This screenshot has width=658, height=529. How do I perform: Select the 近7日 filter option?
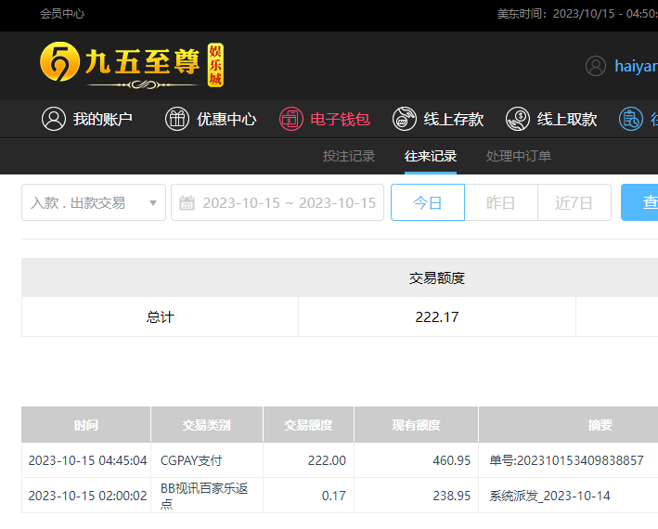(574, 202)
